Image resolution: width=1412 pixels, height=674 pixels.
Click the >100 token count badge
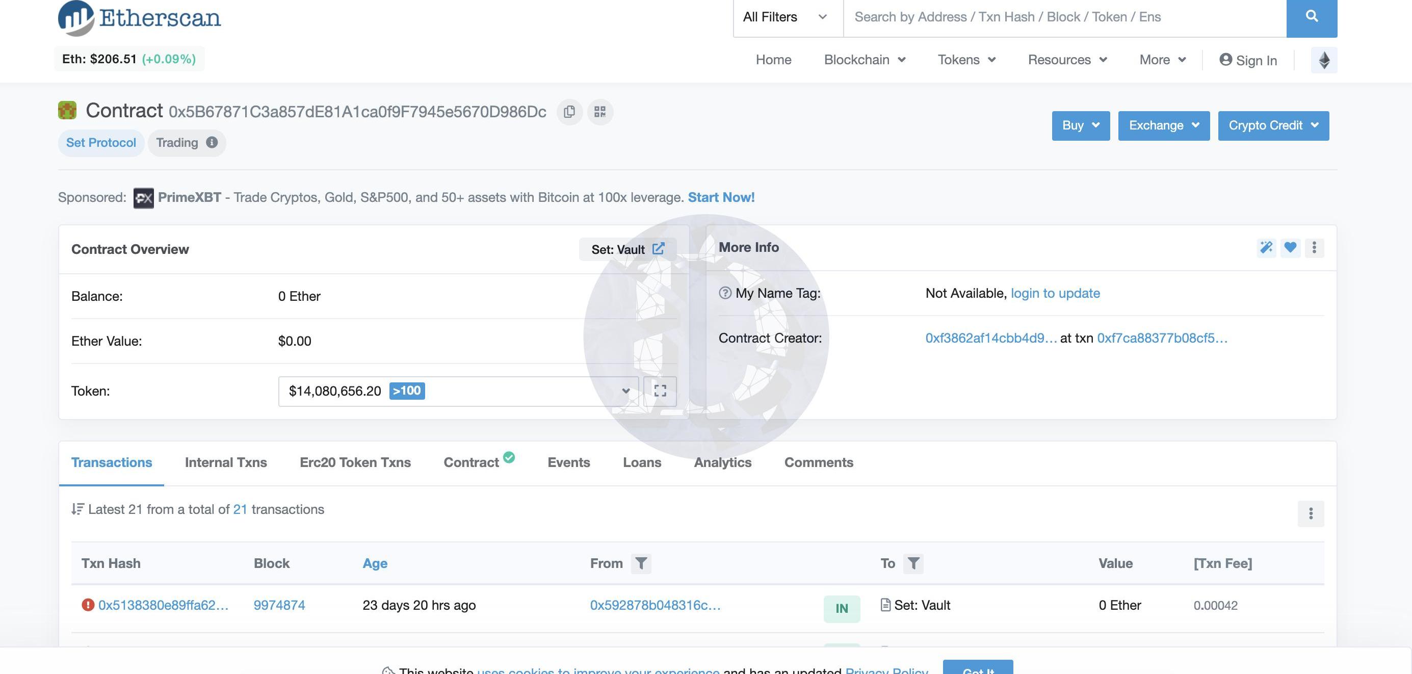pos(407,391)
